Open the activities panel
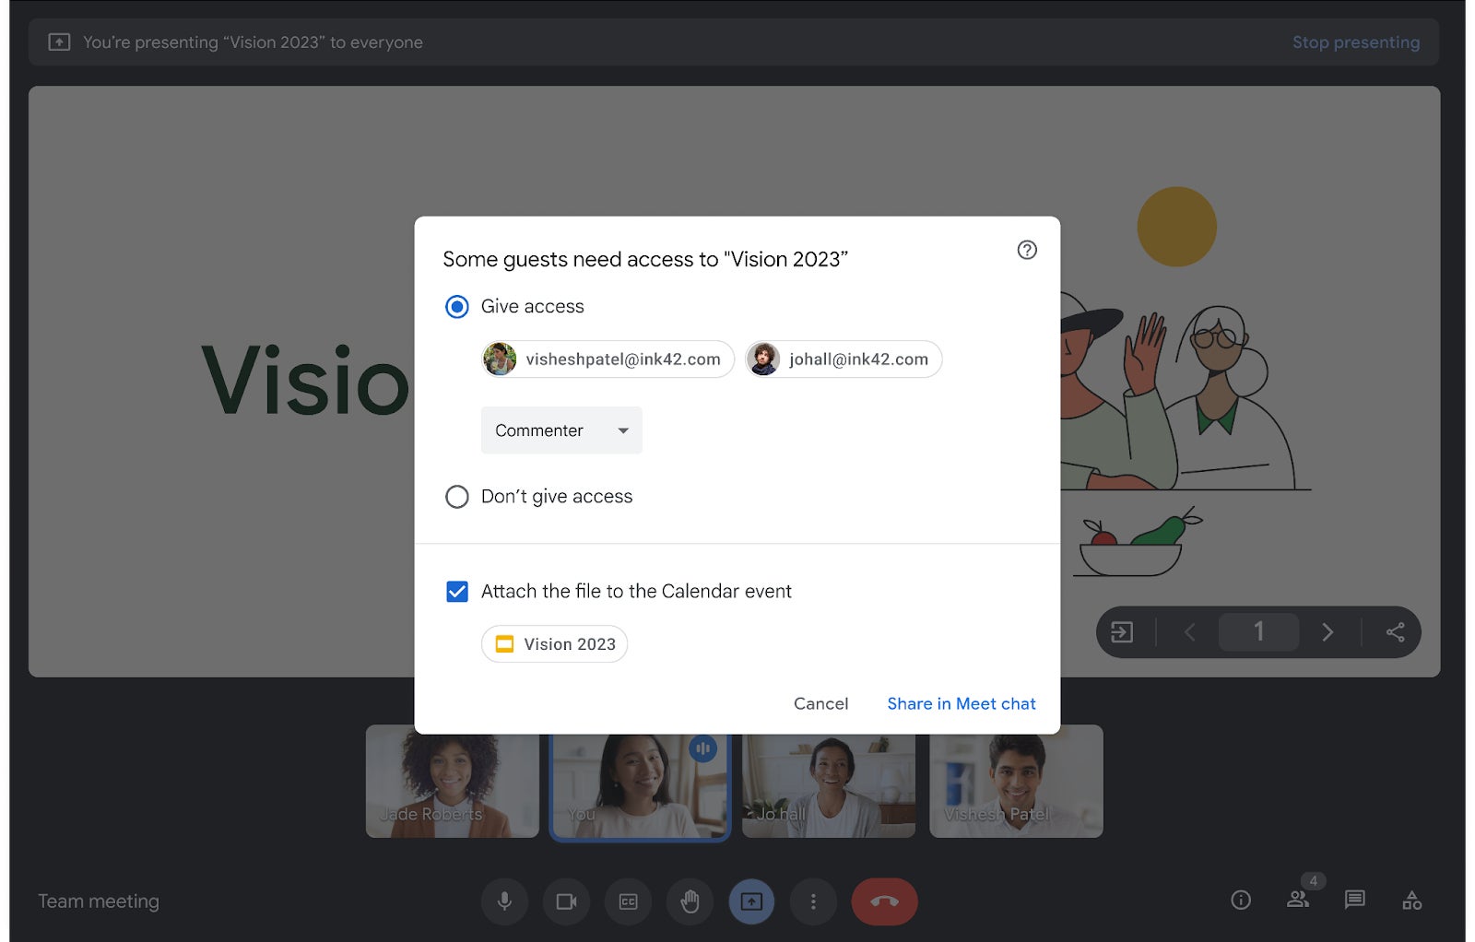Image resolution: width=1475 pixels, height=942 pixels. (x=1411, y=900)
